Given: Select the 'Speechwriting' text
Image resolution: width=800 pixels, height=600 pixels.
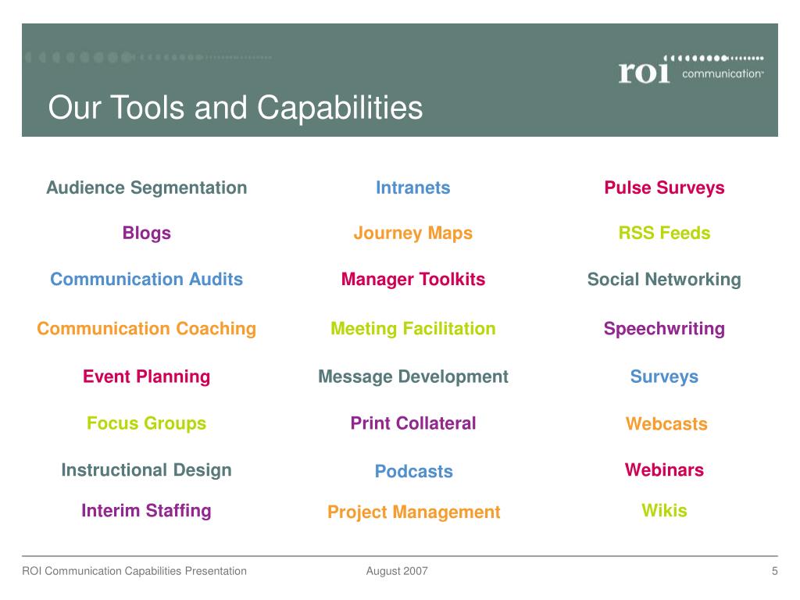Looking at the screenshot, I should coord(664,329).
